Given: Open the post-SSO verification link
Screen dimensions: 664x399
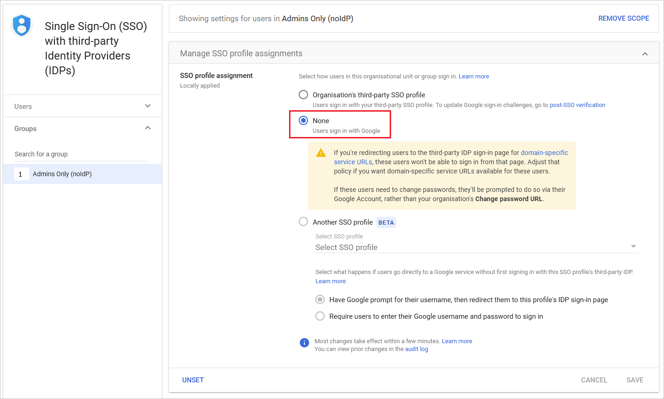Looking at the screenshot, I should 577,105.
